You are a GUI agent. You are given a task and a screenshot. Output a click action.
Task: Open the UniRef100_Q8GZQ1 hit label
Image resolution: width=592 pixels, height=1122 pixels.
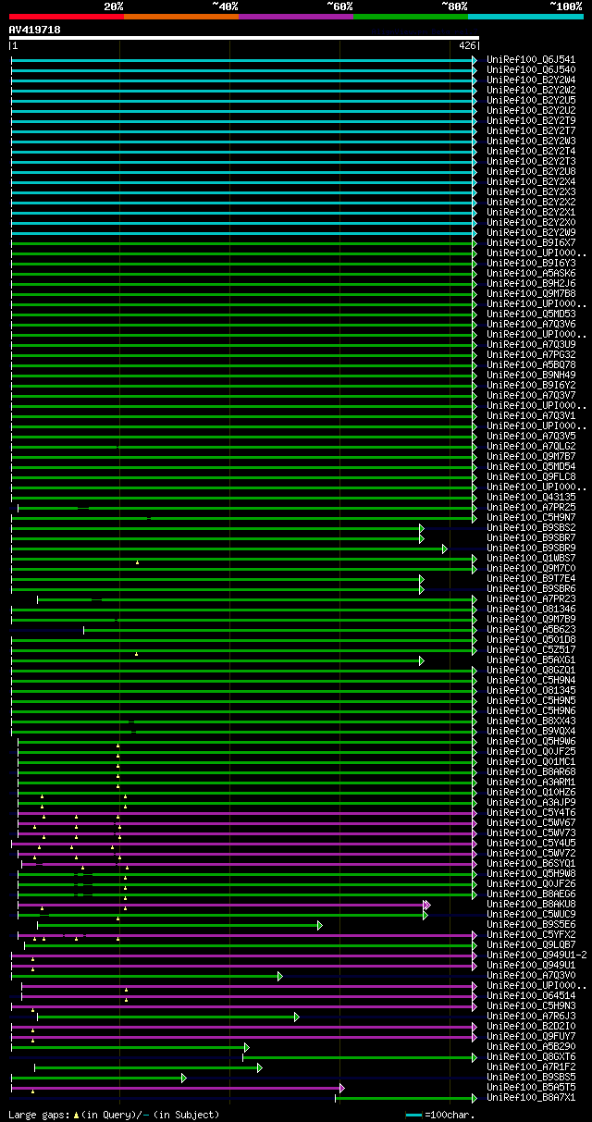[x=531, y=670]
